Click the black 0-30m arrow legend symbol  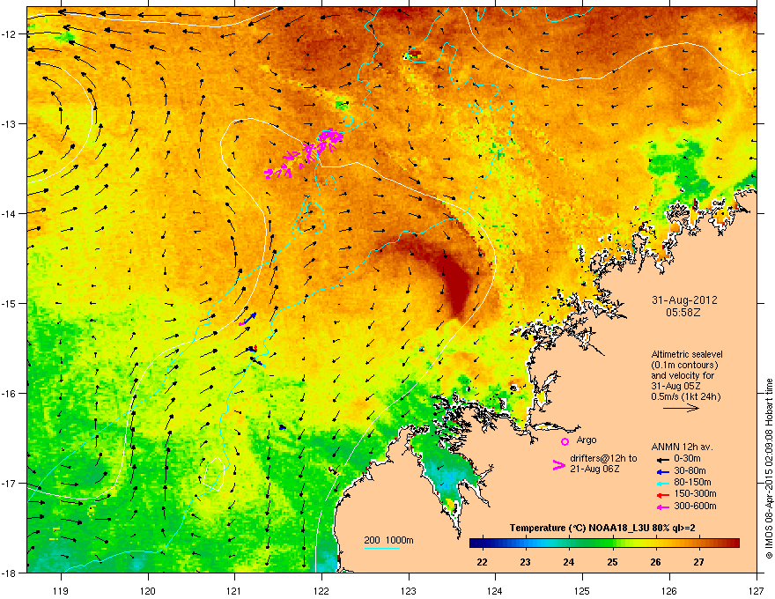tap(662, 459)
